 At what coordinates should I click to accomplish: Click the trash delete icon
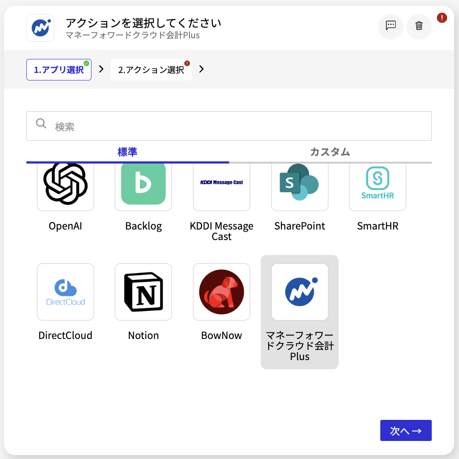coord(419,26)
